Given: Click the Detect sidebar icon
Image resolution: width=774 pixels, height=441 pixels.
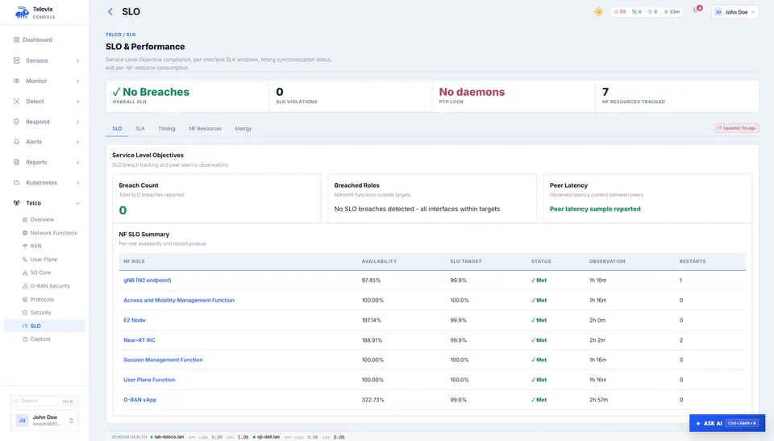Looking at the screenshot, I should [16, 102].
